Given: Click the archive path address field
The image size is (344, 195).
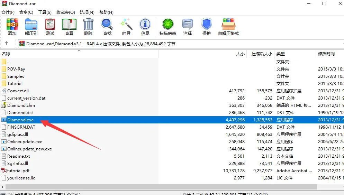Looking at the screenshot, I should pos(181,44).
